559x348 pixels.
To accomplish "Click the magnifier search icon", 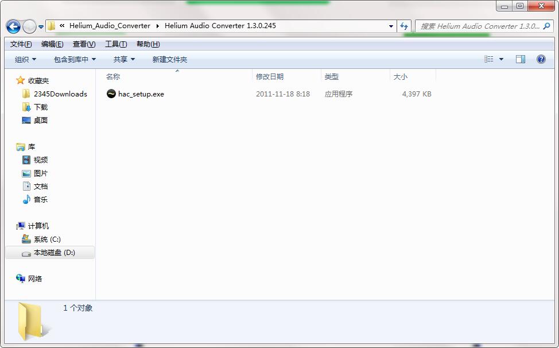I will [x=546, y=26].
